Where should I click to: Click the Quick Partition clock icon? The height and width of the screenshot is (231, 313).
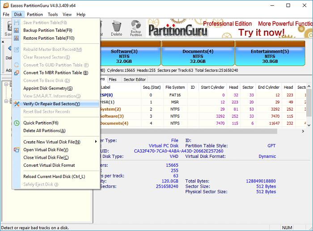[17, 123]
